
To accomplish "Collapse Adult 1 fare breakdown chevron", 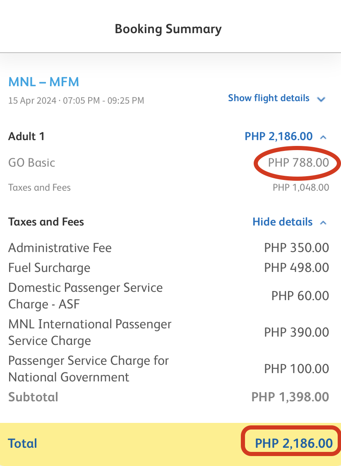I will tap(323, 137).
